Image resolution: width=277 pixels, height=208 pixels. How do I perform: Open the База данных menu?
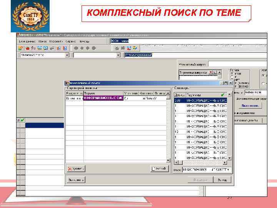coord(27,41)
